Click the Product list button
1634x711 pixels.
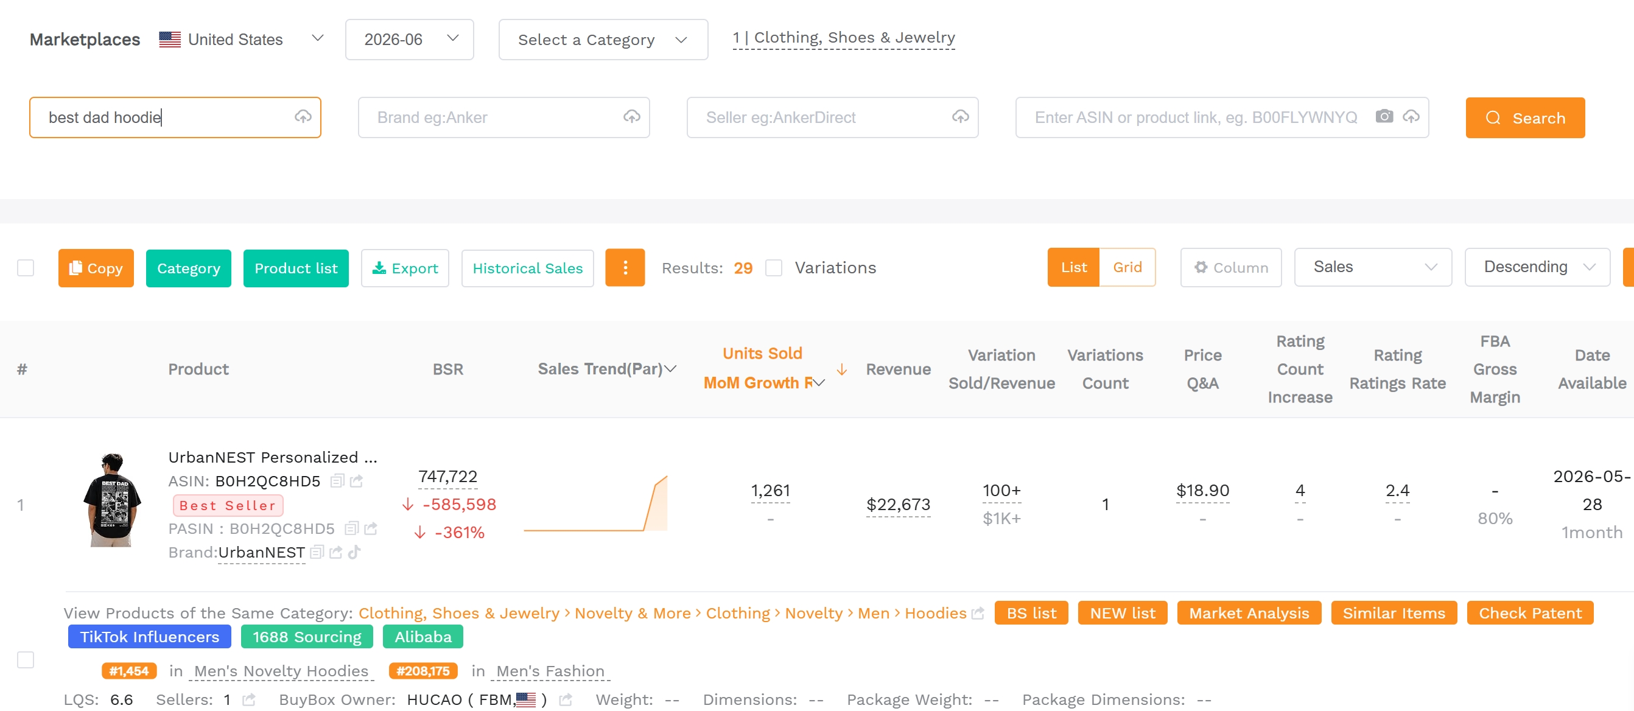(x=296, y=268)
